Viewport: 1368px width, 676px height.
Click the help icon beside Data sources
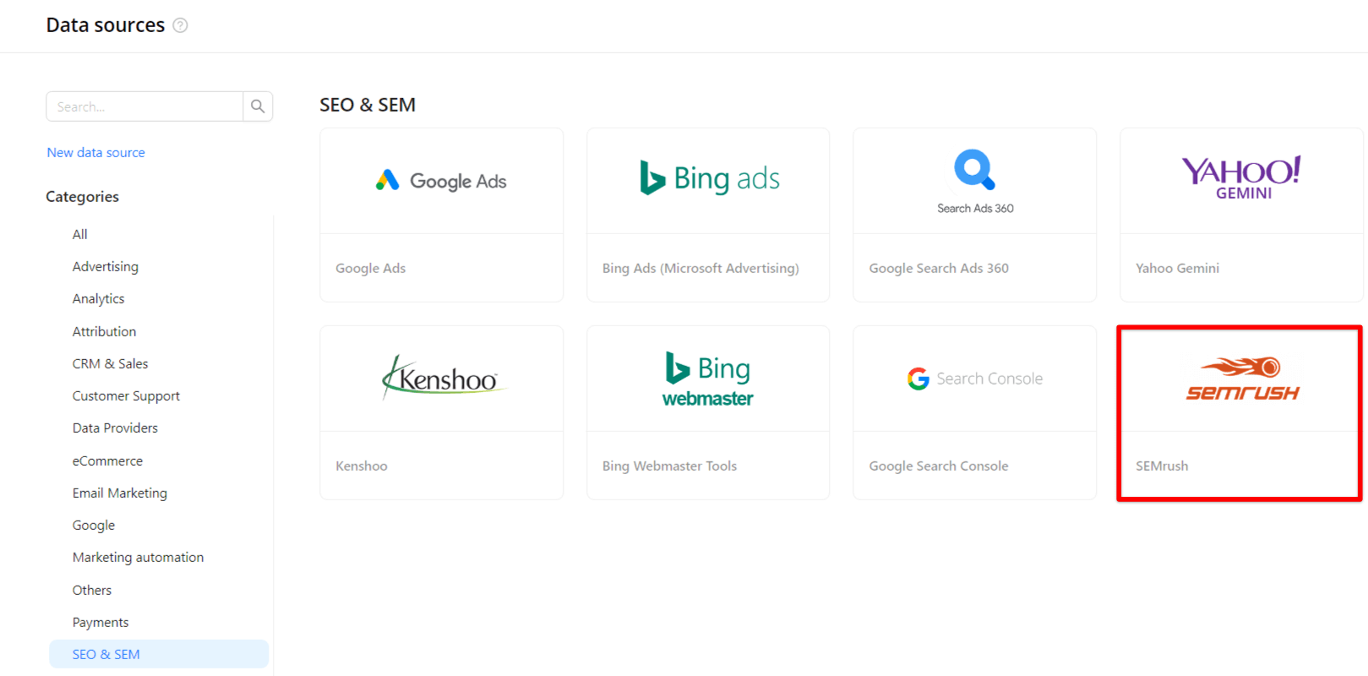180,25
